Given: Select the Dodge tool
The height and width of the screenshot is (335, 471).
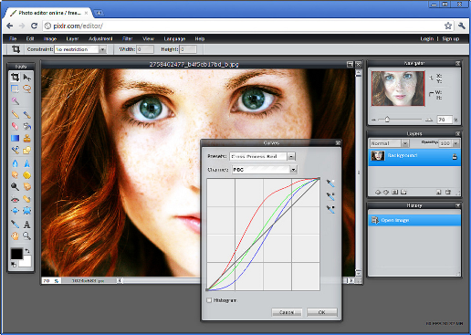Looking at the screenshot, I should click(15, 186).
